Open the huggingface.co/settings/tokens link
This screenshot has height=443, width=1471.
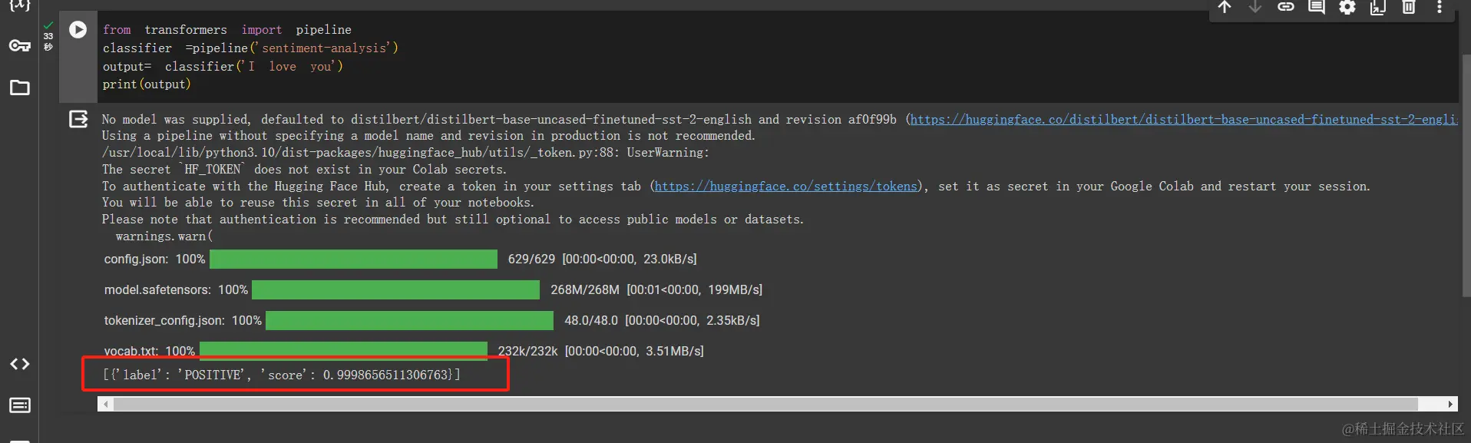[x=786, y=187]
